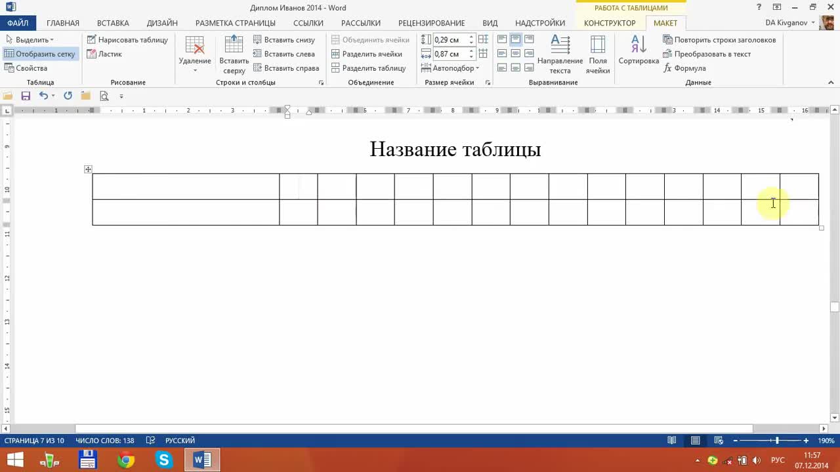Click language indicator РУССКИЙ

(180, 441)
